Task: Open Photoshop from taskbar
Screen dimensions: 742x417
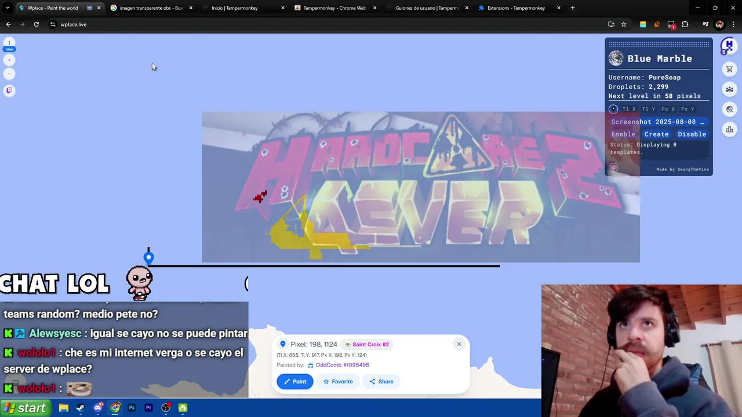Action: (x=132, y=408)
